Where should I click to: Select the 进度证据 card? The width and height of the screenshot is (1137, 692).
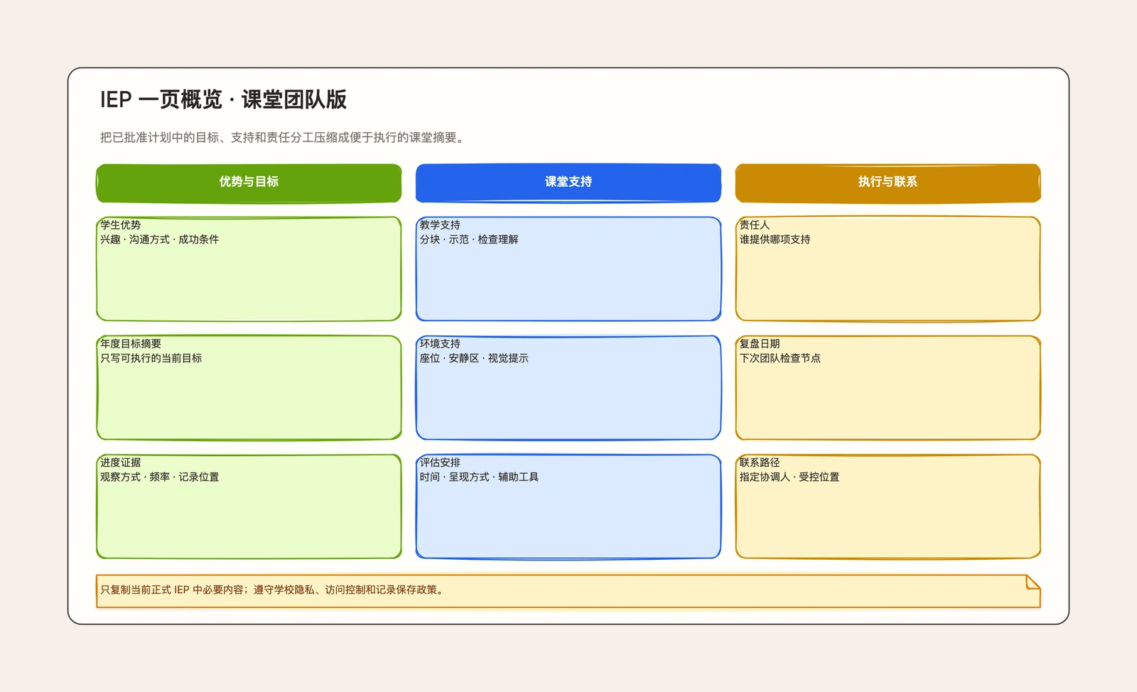pos(249,506)
